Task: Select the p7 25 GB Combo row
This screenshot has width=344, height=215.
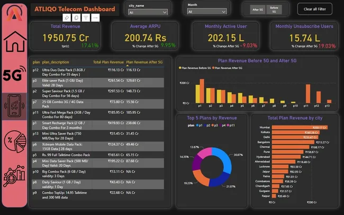Action: coord(98,104)
